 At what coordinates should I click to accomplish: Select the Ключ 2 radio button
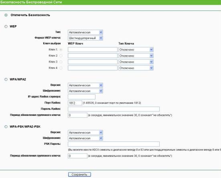coord(61,56)
